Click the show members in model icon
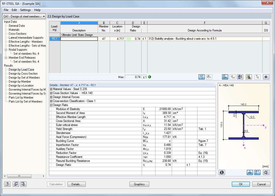The width and height of the screenshot is (275, 196). click(x=209, y=77)
